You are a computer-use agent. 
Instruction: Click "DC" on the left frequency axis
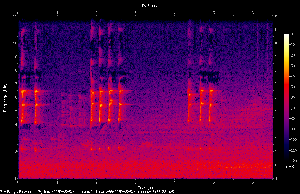tap(15, 179)
